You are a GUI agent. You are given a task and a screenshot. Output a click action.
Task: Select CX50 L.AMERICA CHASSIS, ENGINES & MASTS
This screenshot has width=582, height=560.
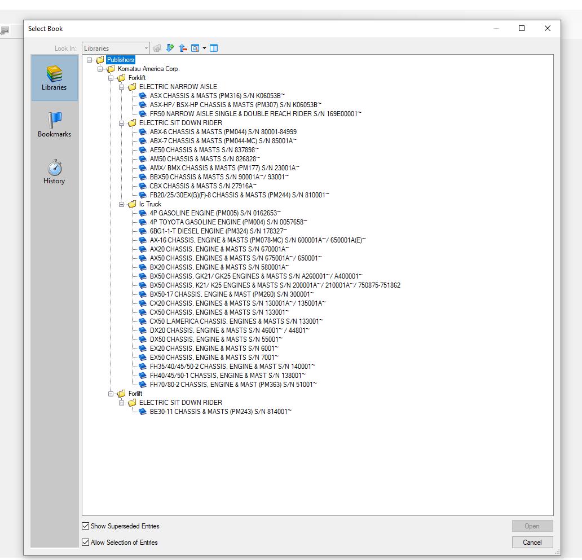pyautogui.click(x=236, y=321)
